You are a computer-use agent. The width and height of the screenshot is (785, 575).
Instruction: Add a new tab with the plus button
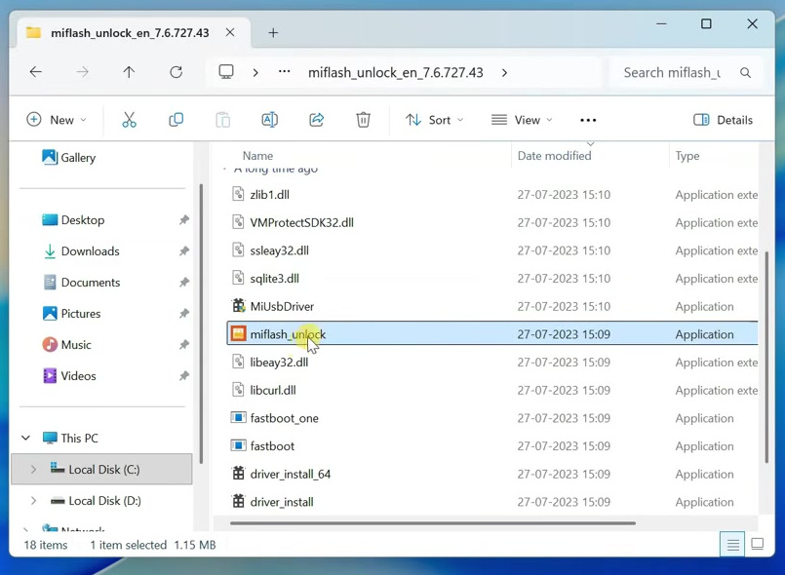273,33
